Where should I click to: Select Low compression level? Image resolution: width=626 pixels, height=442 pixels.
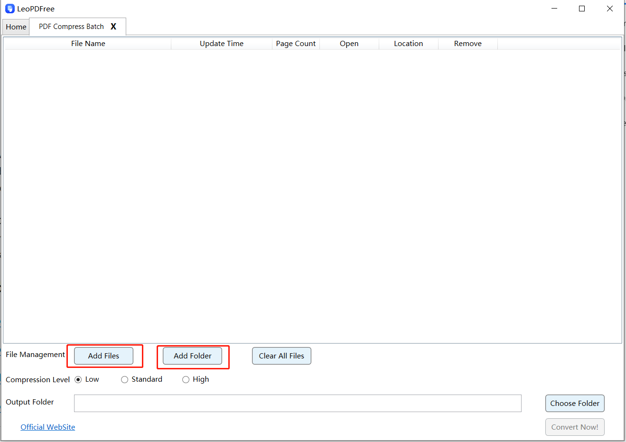(x=78, y=379)
